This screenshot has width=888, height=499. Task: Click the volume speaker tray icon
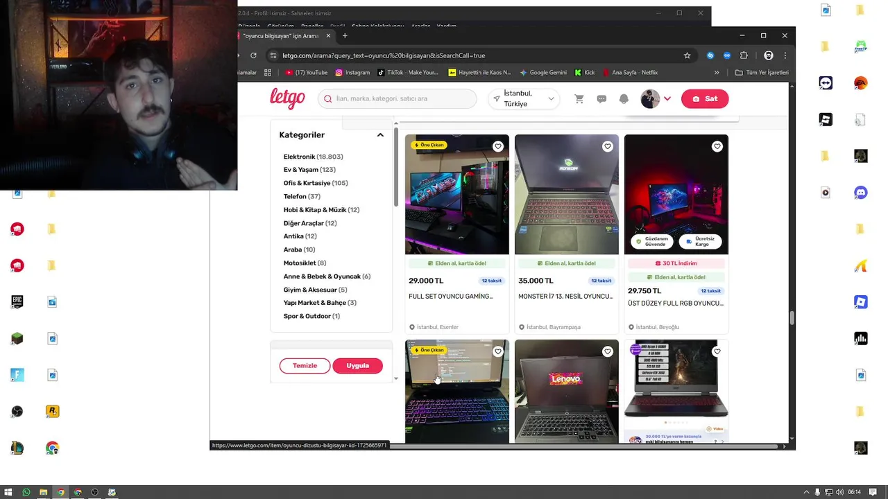[x=840, y=492]
